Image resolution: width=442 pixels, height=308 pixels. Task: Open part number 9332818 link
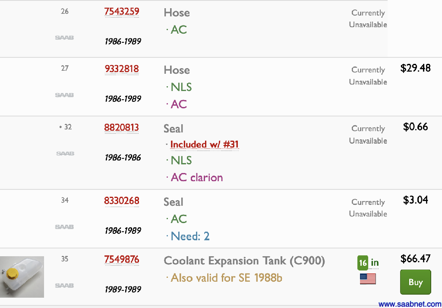[x=121, y=69]
